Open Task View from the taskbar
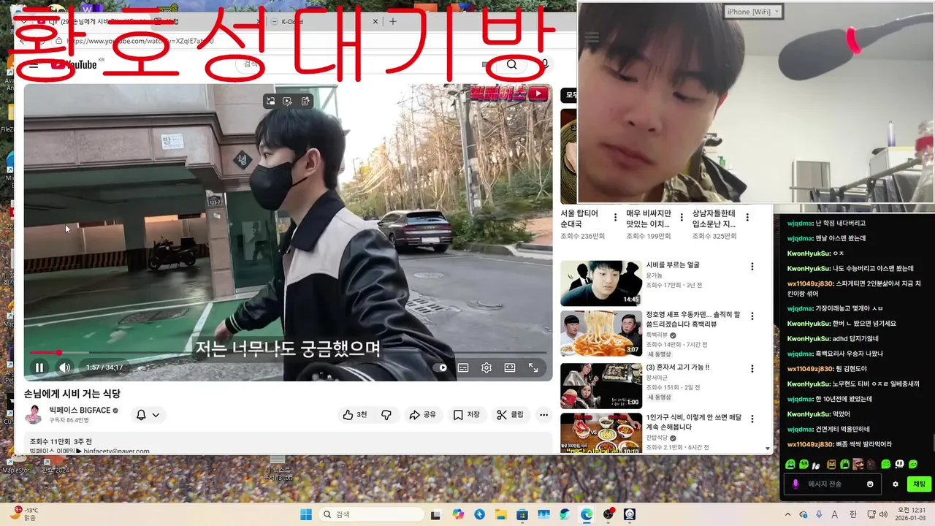The height and width of the screenshot is (526, 935). tap(436, 514)
